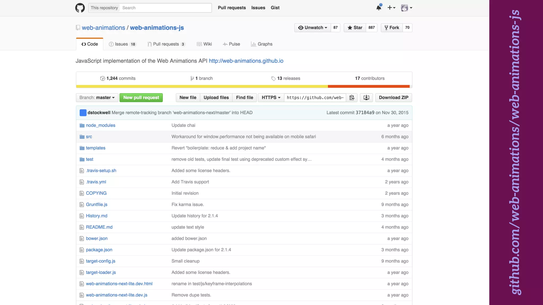This screenshot has width=543, height=305.
Task: Click the tag icon next to 13 releases
Action: (273, 79)
